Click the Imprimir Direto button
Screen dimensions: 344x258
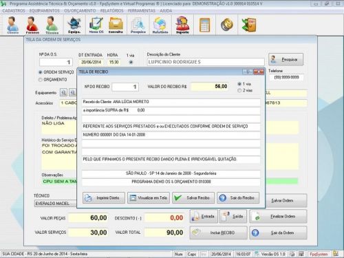tap(104, 197)
